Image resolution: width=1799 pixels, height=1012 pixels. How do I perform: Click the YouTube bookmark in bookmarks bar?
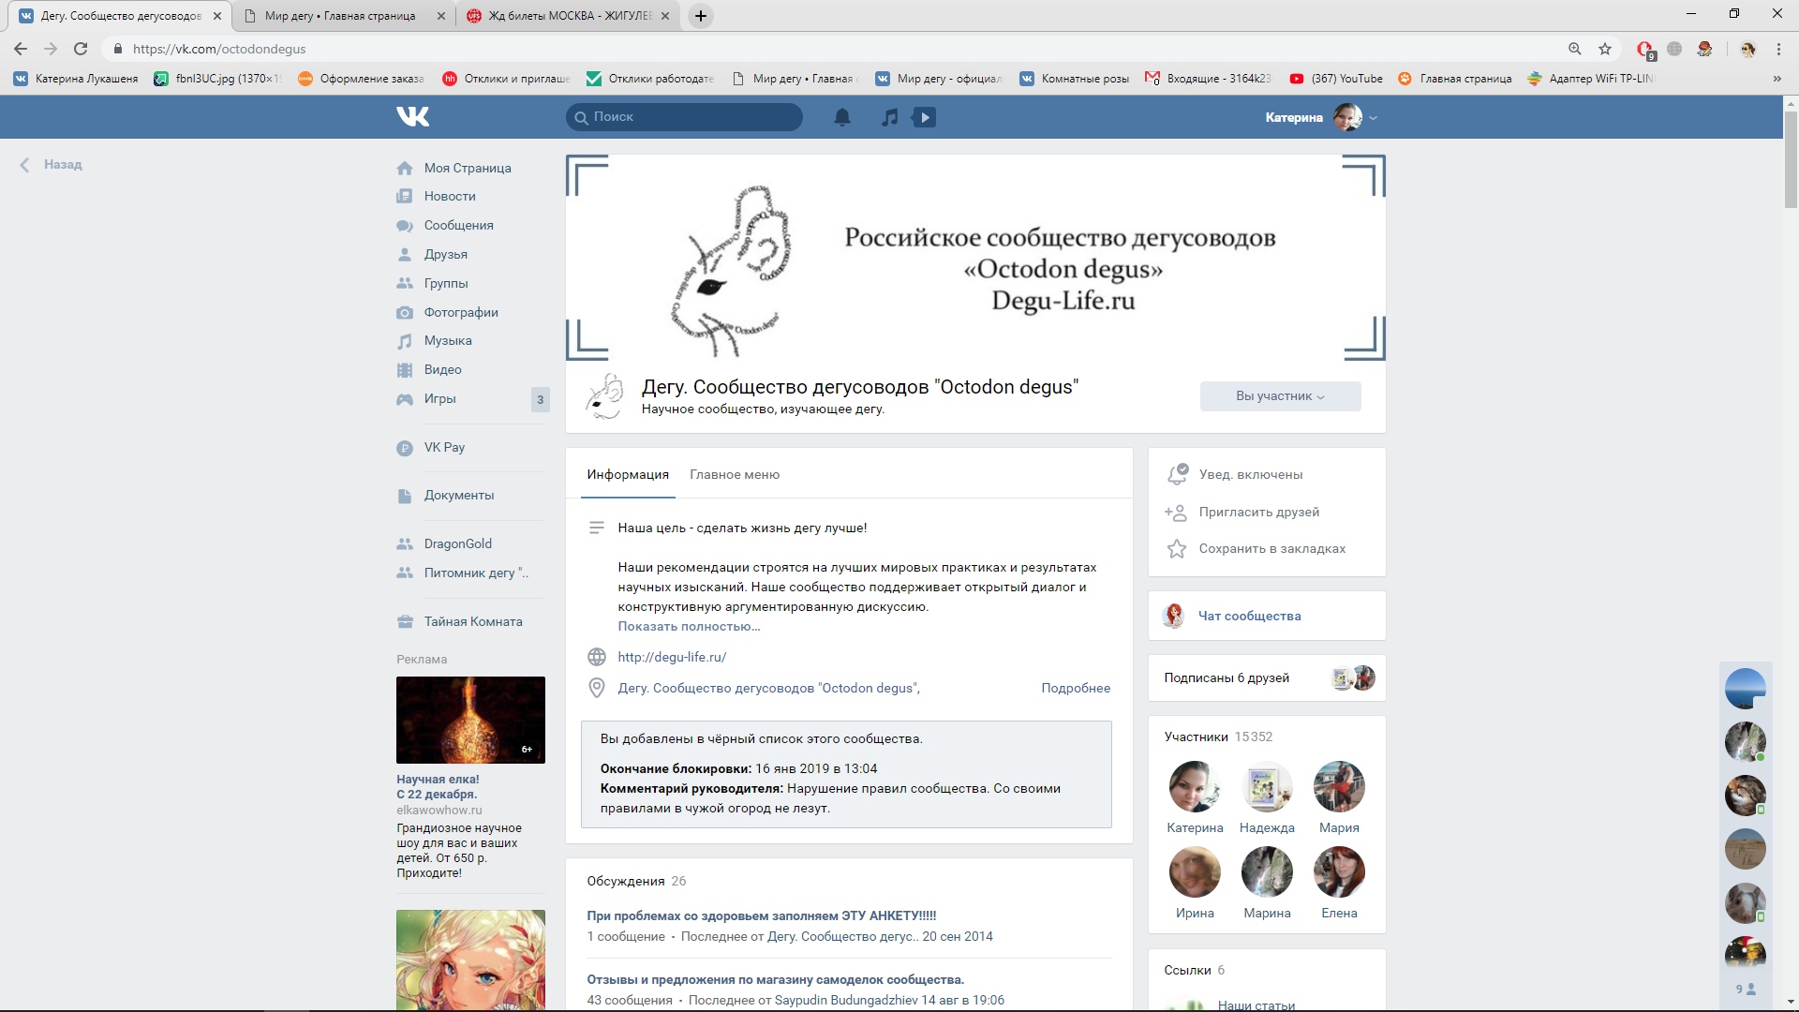click(x=1336, y=79)
